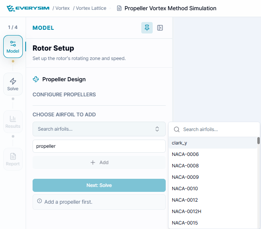
Task: Open the Model step in sidebar
Action: coord(13,47)
